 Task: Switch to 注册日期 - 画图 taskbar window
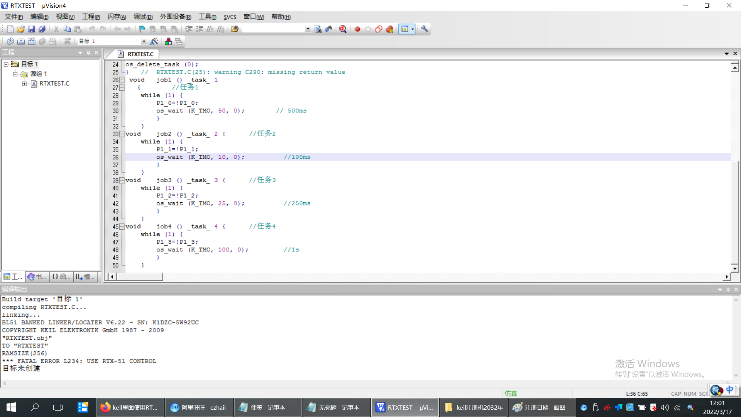(x=542, y=407)
